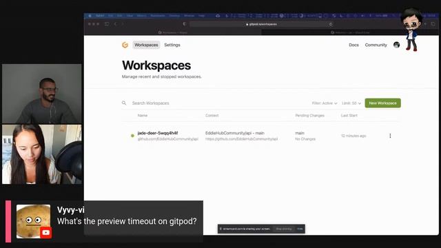Click the Gitpod logo icon
The height and width of the screenshot is (248, 441).
[125, 45]
